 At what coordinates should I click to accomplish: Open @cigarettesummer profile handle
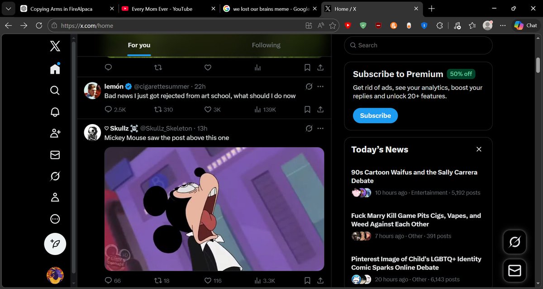point(161,86)
